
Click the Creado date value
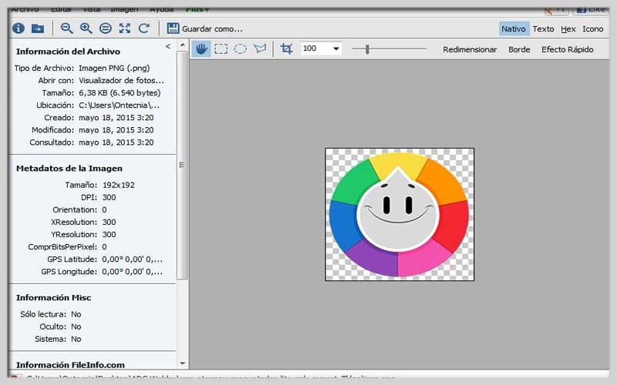pyautogui.click(x=116, y=118)
